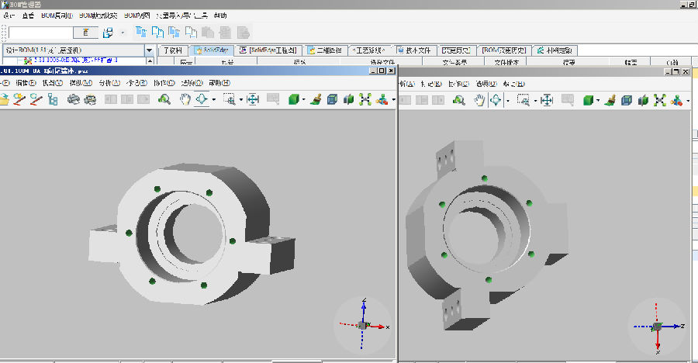Click section cut icon in left viewer
698x363 pixels.
point(348,99)
